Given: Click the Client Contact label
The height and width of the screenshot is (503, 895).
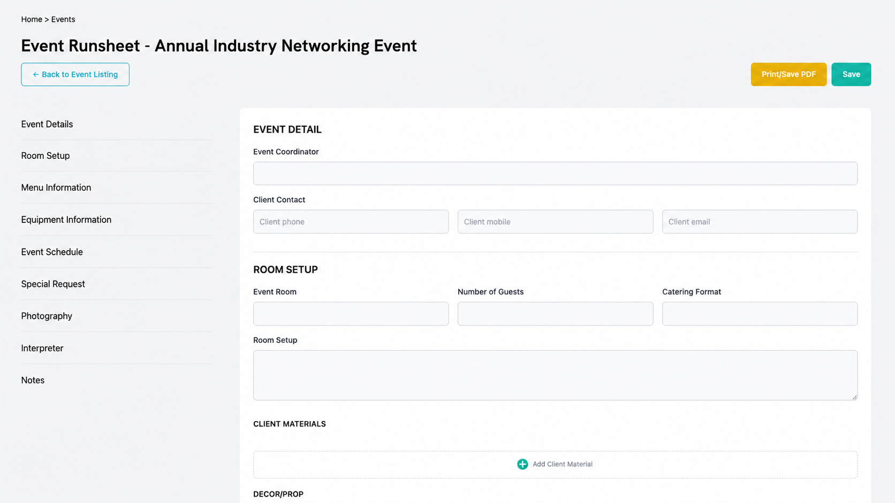Looking at the screenshot, I should pyautogui.click(x=279, y=199).
